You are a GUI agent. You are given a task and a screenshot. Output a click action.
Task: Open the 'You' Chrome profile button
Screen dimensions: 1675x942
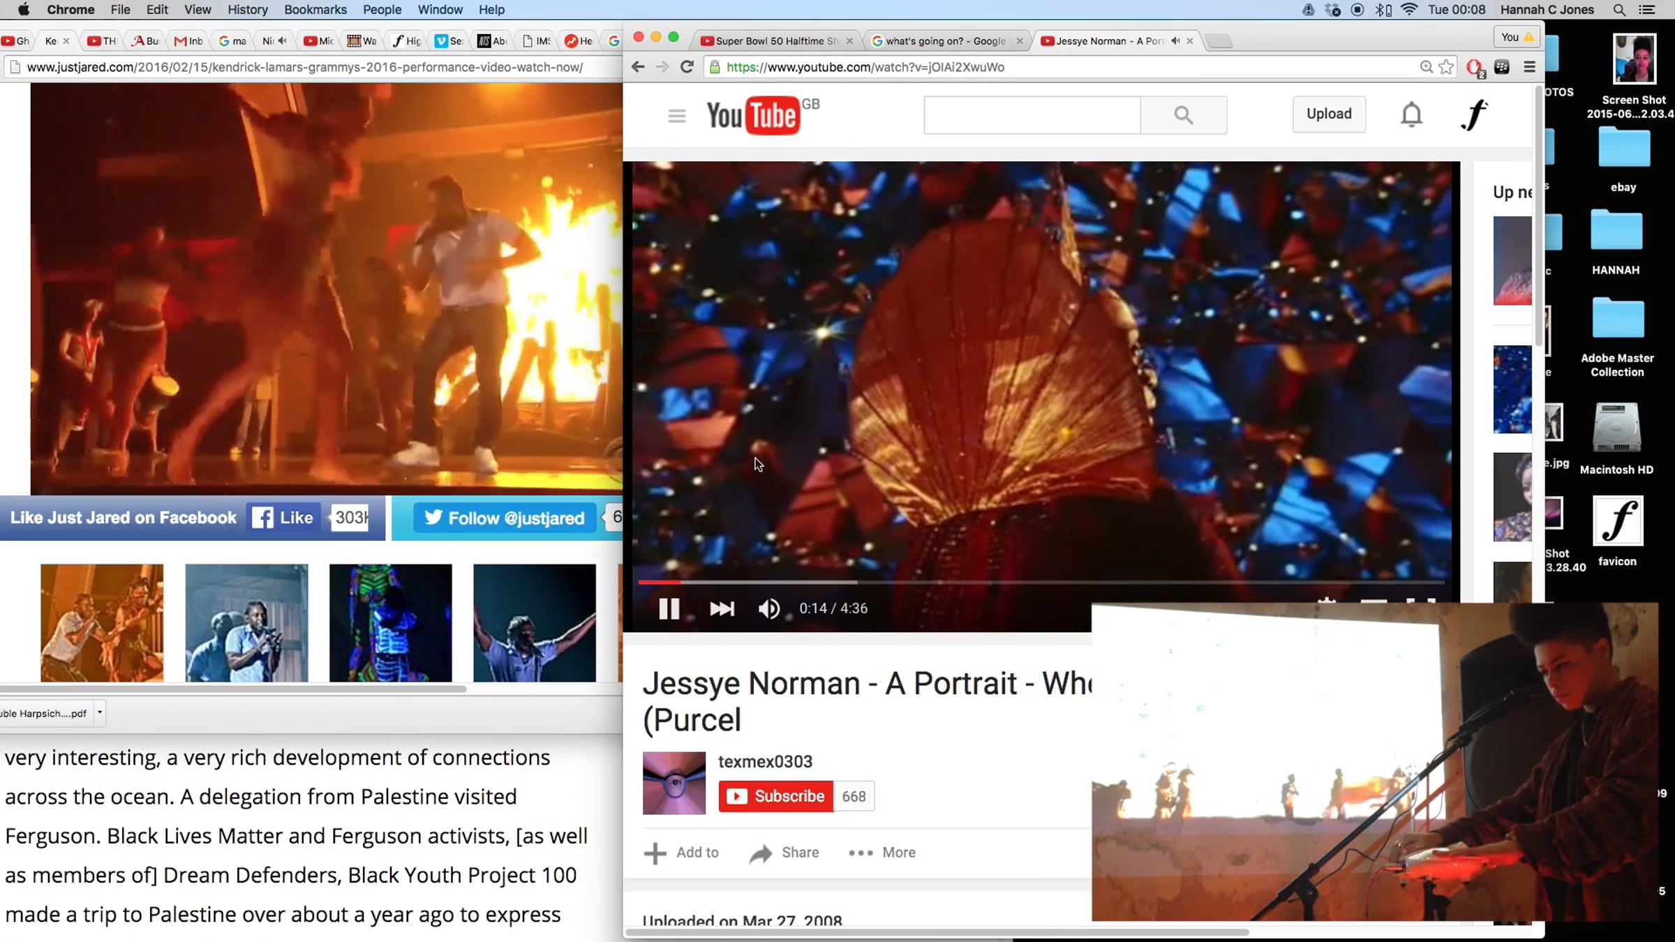coord(1517,37)
